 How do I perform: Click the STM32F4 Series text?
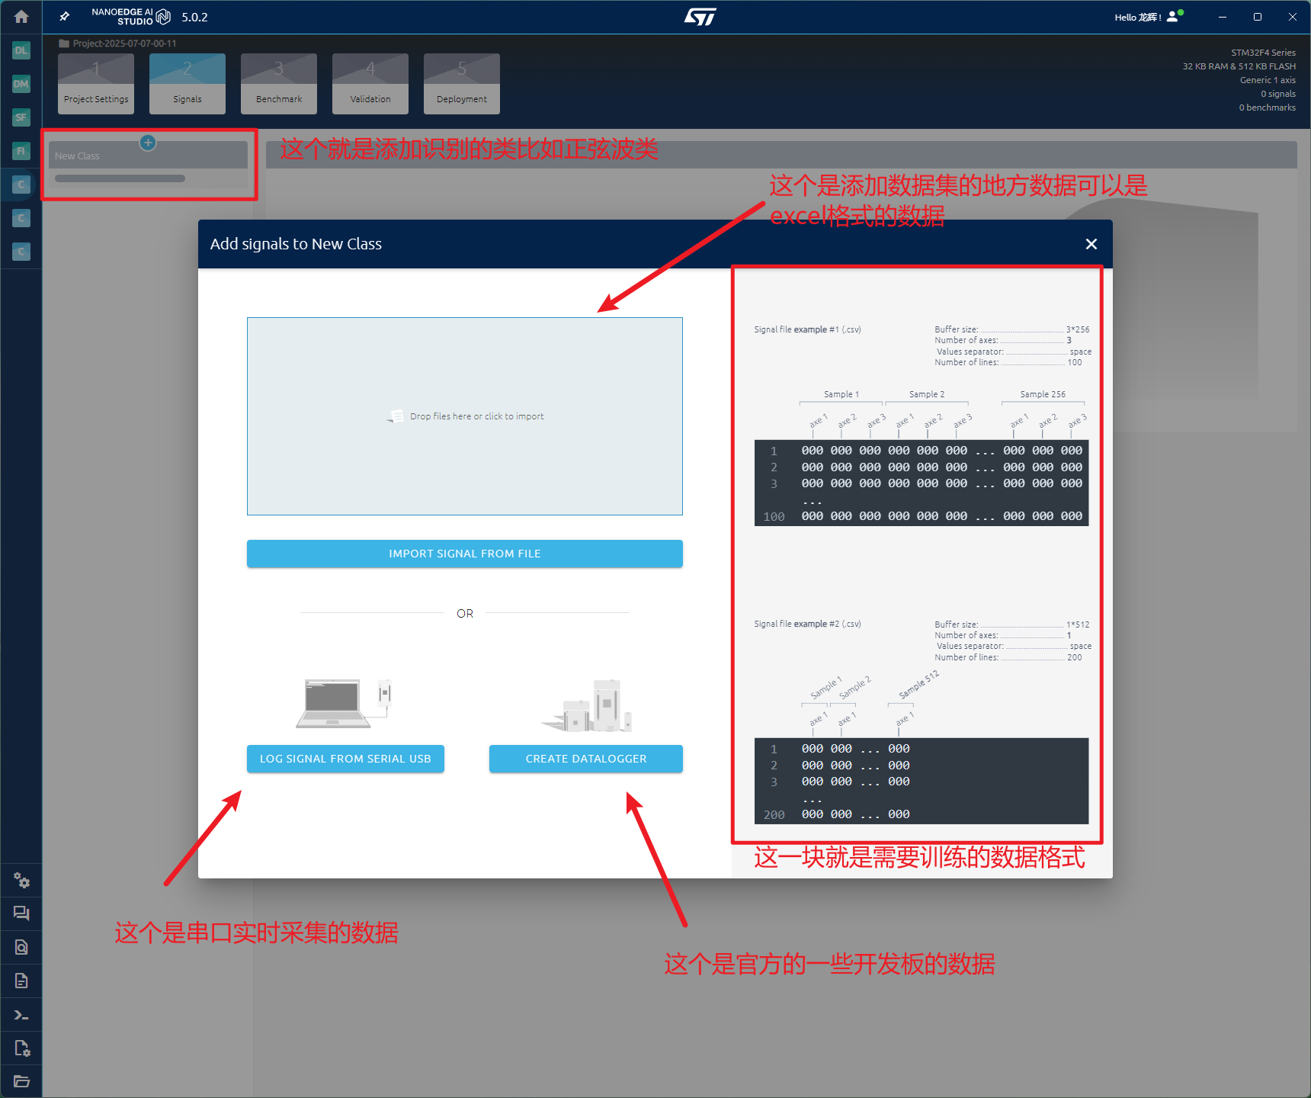coord(1263,53)
